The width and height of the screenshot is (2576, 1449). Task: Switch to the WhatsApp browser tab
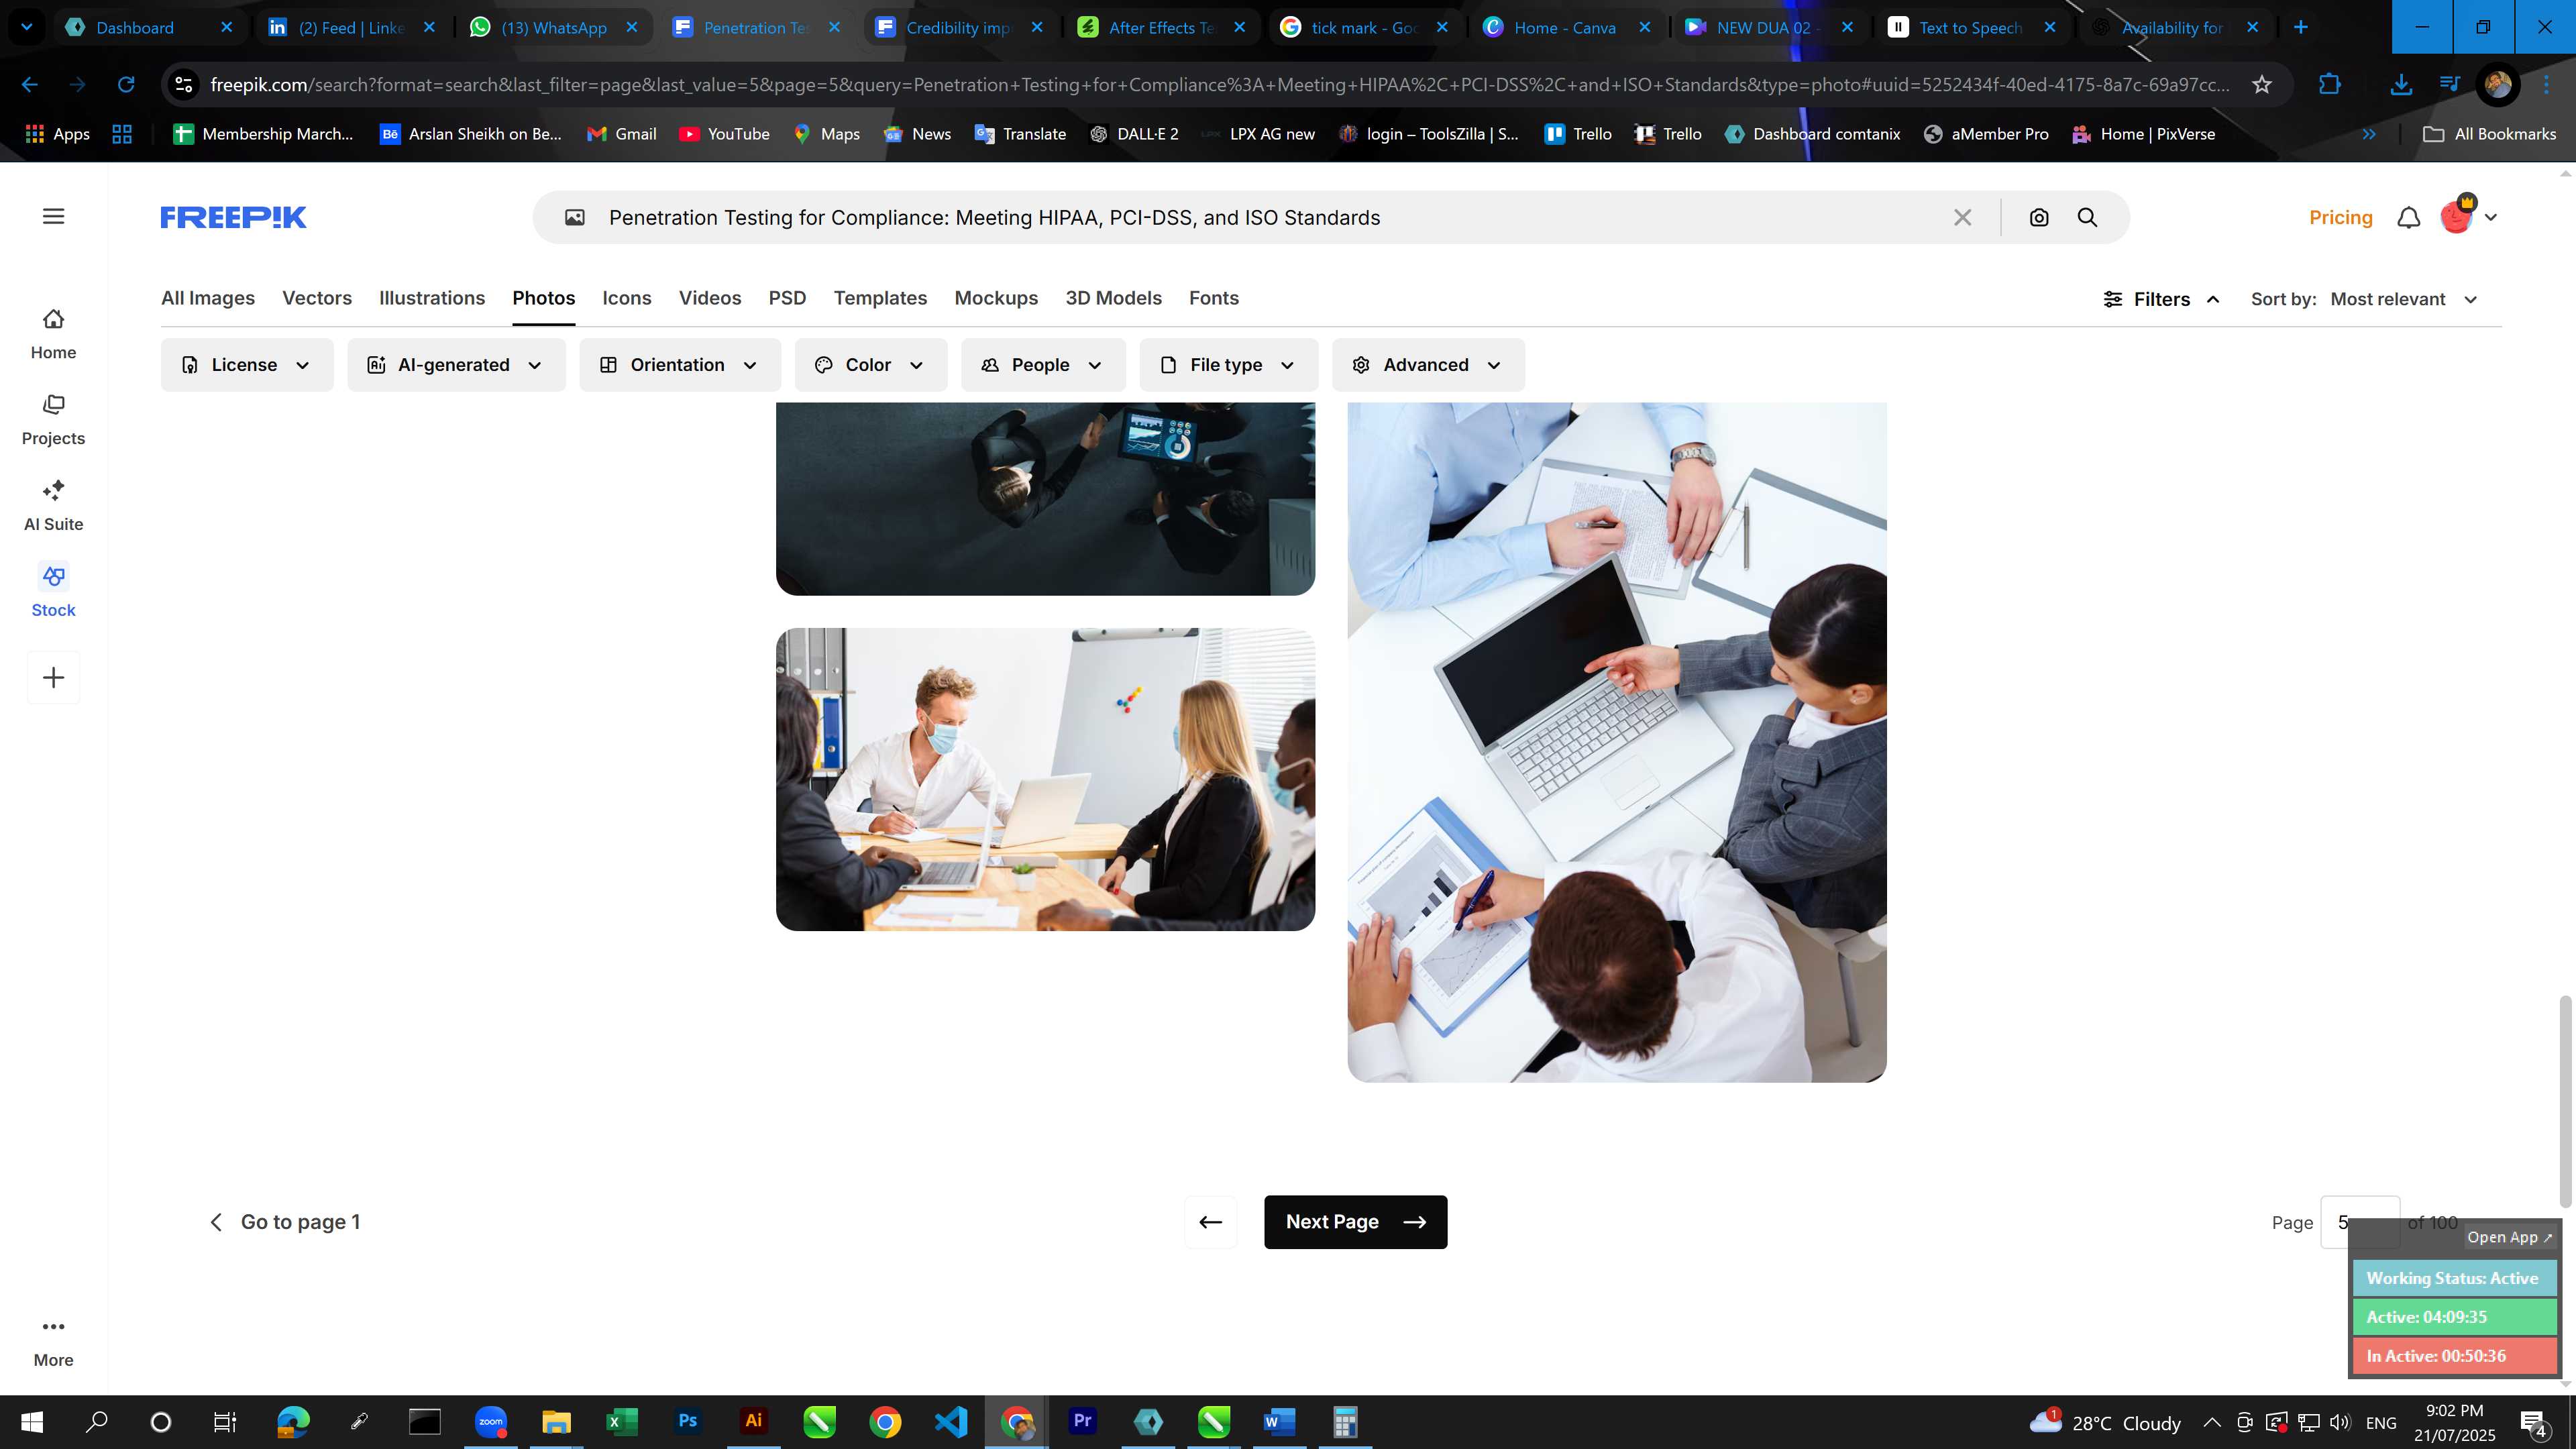[x=555, y=27]
